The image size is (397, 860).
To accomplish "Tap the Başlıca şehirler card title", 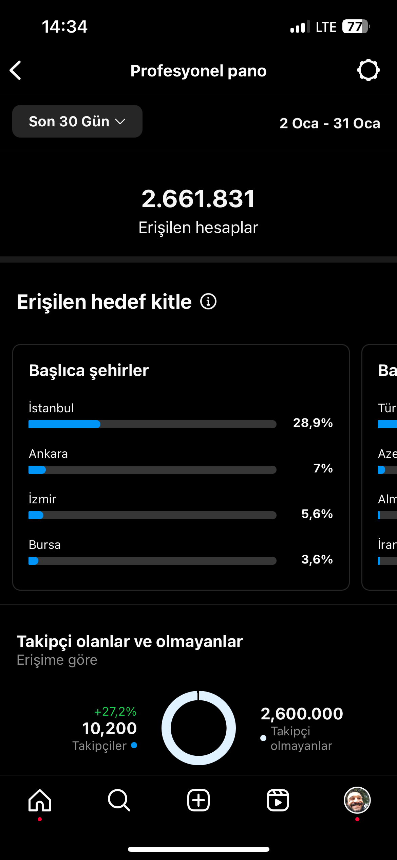I will point(89,370).
